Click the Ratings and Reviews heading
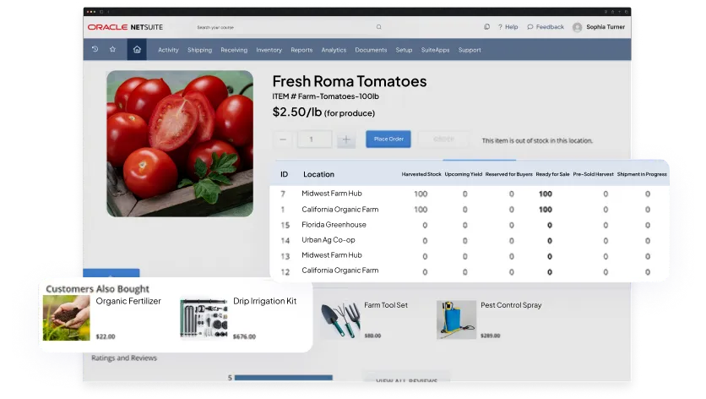Viewport: 706px width, 399px height. [x=124, y=358]
